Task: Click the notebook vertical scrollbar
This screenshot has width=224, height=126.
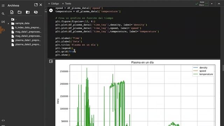Action: (x=223, y=68)
